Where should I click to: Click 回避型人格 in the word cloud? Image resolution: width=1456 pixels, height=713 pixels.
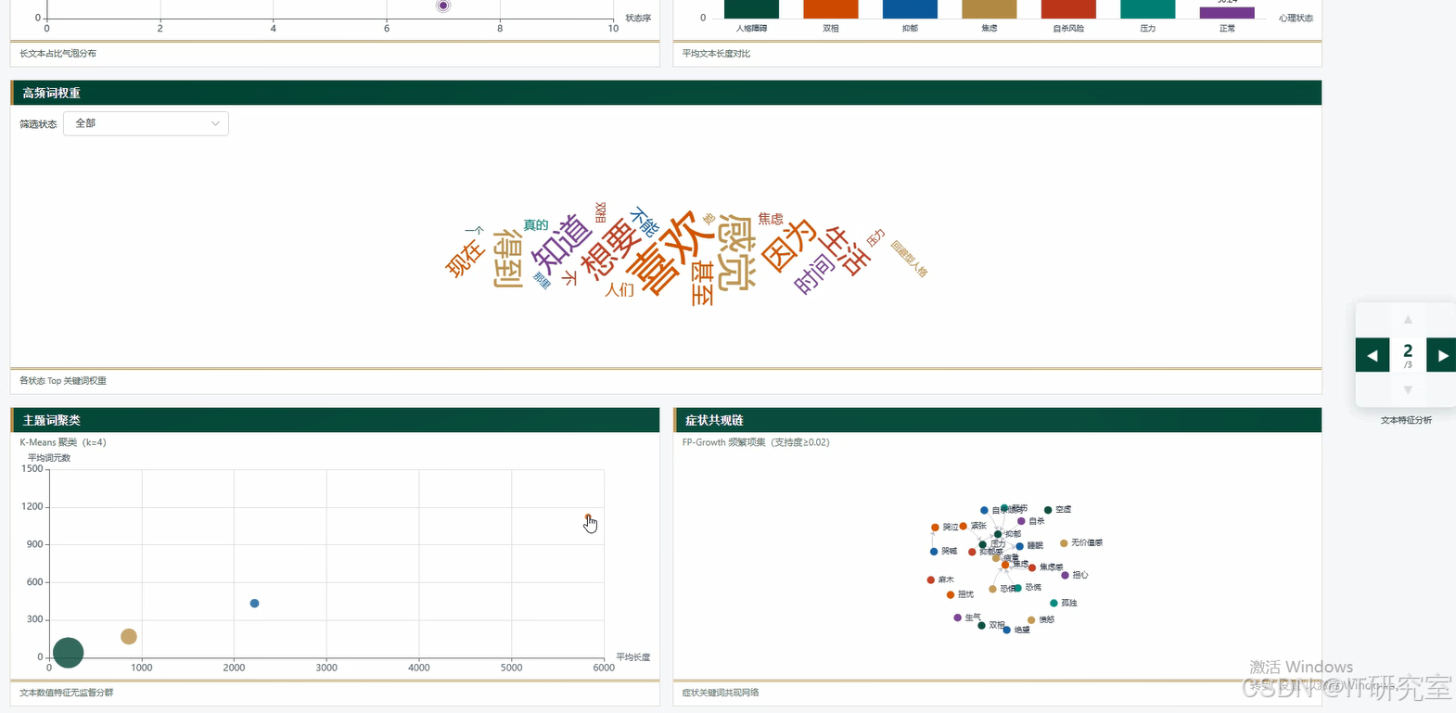point(909,259)
